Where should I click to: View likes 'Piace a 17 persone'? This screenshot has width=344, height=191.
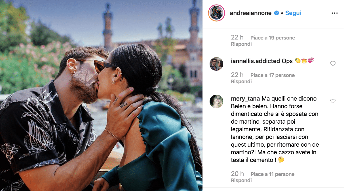(x=273, y=75)
